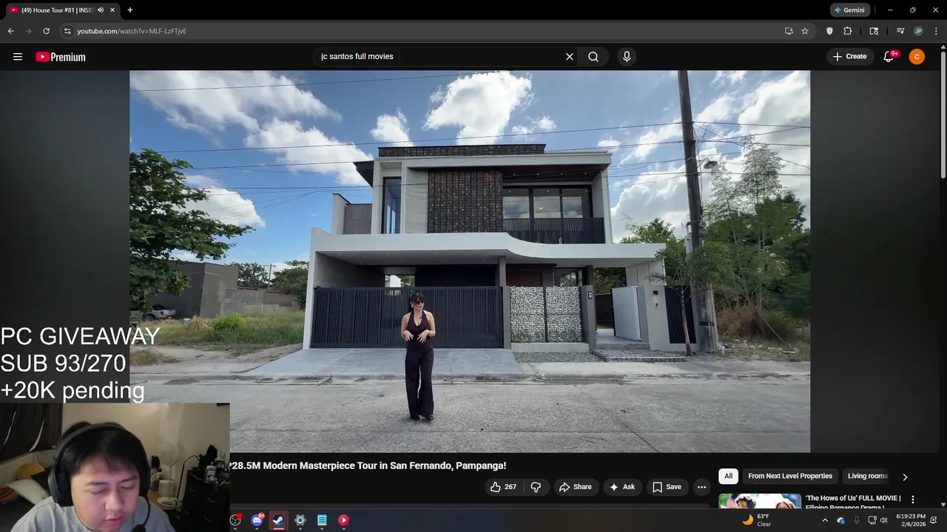Show more filter chips arrow
Screen dimensions: 947x532
[x=904, y=477]
